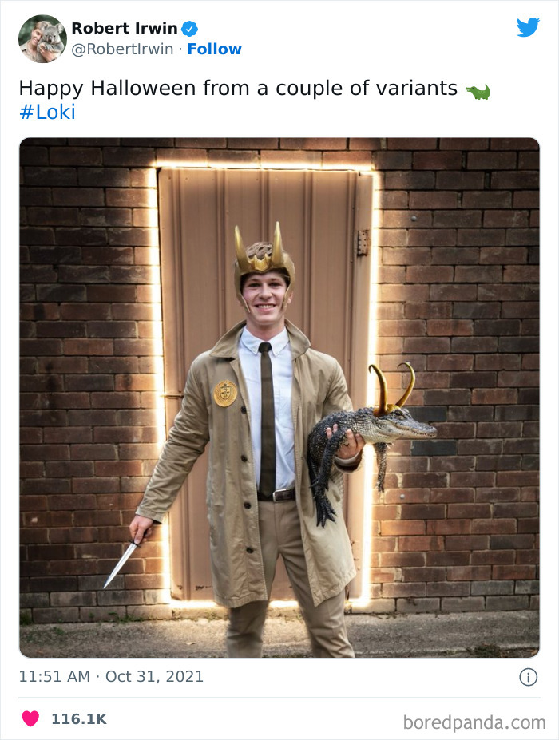Like the tweet with the heart icon
Image resolution: width=559 pixels, height=740 pixels.
pos(30,718)
